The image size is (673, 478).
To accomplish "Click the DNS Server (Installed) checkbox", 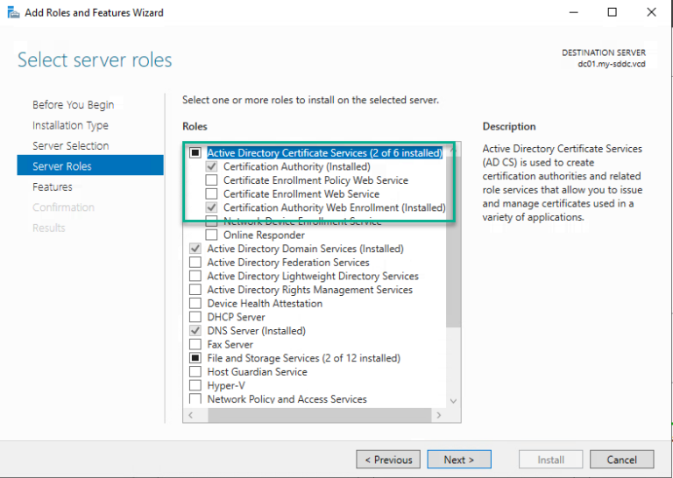I will (195, 331).
